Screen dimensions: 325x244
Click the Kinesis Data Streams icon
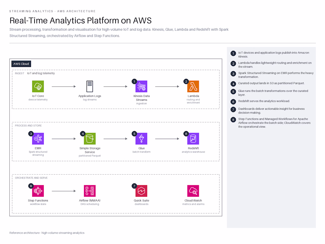click(x=141, y=86)
